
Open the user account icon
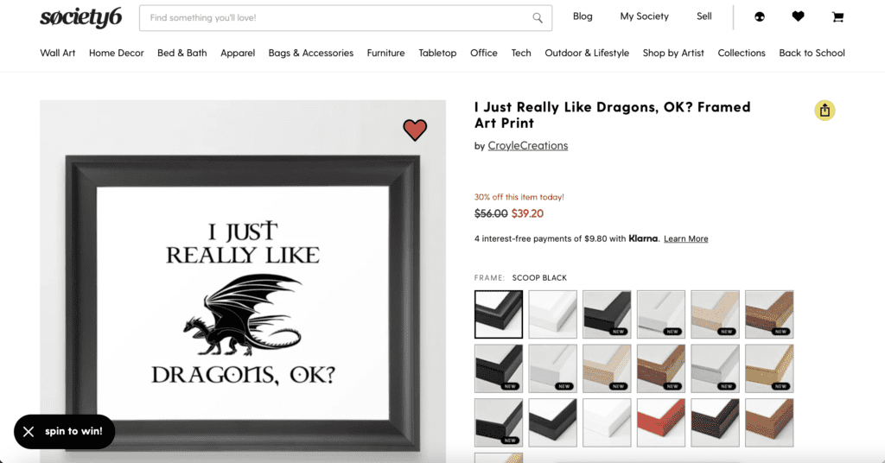(760, 17)
